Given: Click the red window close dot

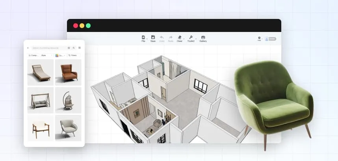Looking at the screenshot, I should coord(76,26).
